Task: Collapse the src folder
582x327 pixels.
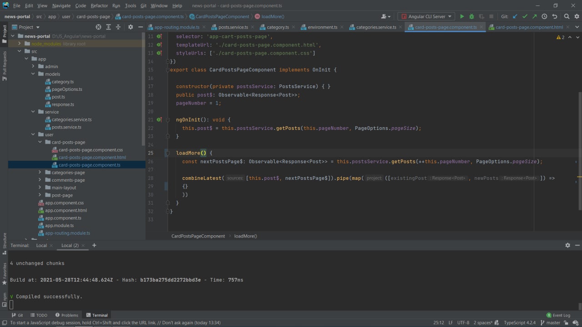Action: [20, 51]
